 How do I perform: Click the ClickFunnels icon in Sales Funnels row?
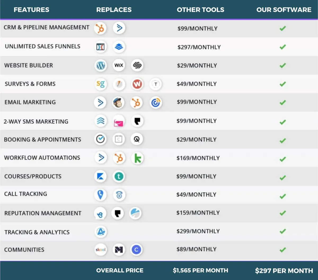click(100, 47)
